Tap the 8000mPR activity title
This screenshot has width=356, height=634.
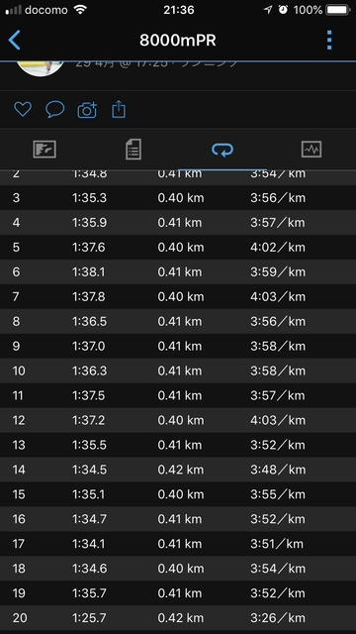click(178, 41)
